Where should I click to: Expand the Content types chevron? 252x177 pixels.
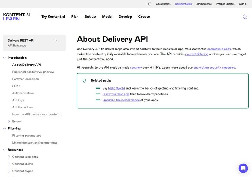coord(9,171)
